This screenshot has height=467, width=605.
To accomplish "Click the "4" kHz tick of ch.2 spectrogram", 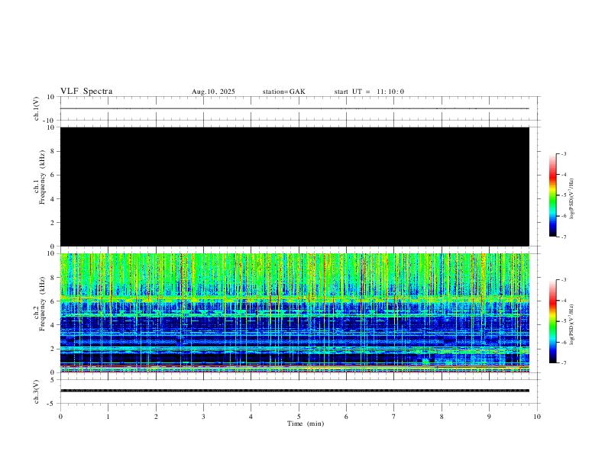I will pos(53,325).
